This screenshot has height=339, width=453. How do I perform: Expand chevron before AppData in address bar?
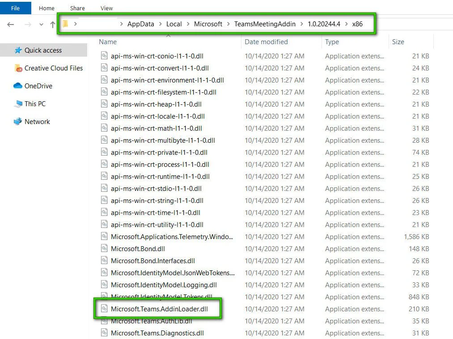point(122,24)
